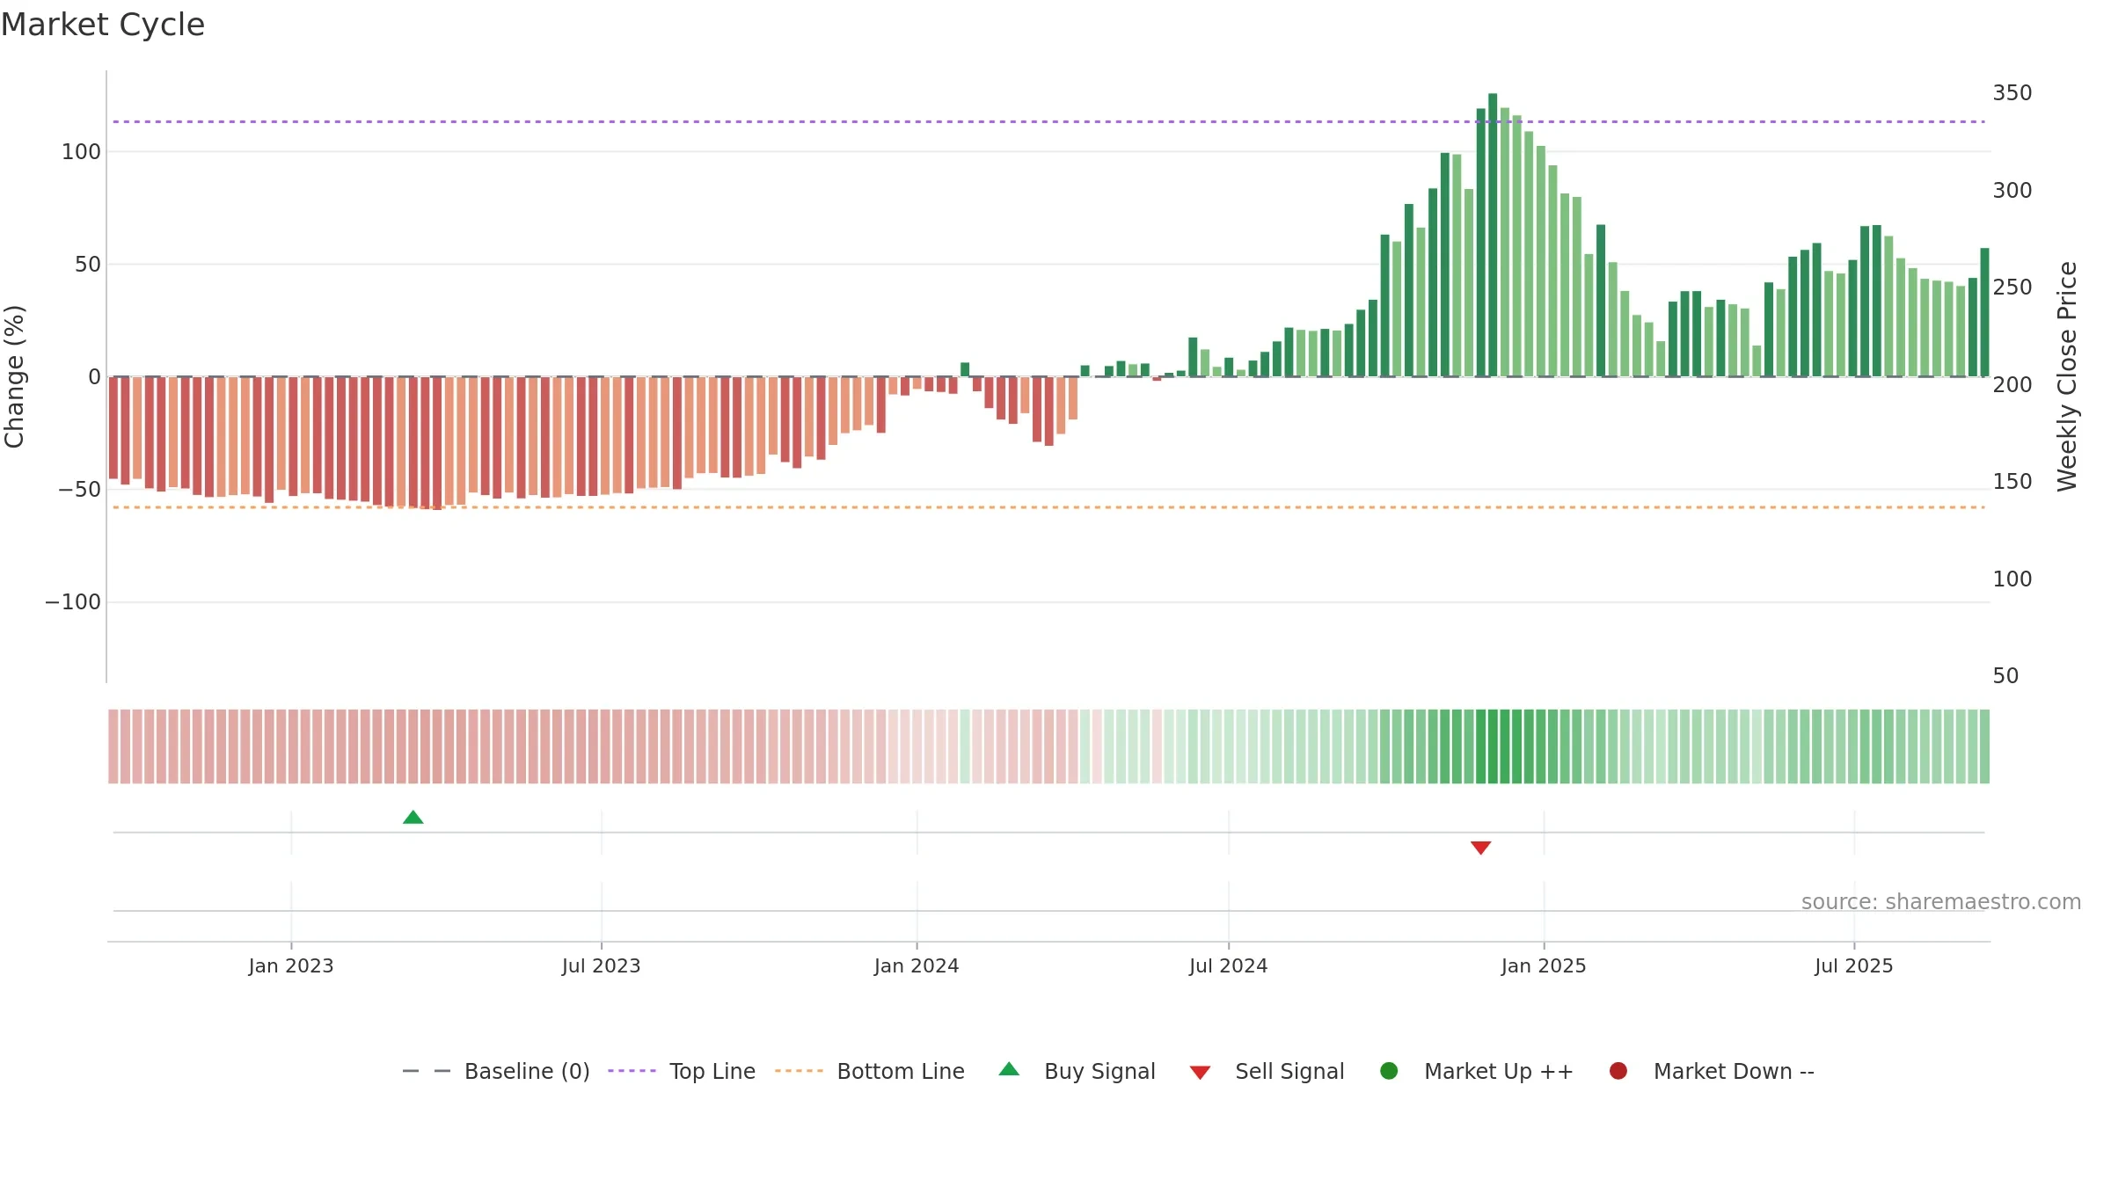Click the 300 value on the price axis
The image size is (2111, 1187).
pos(2012,191)
